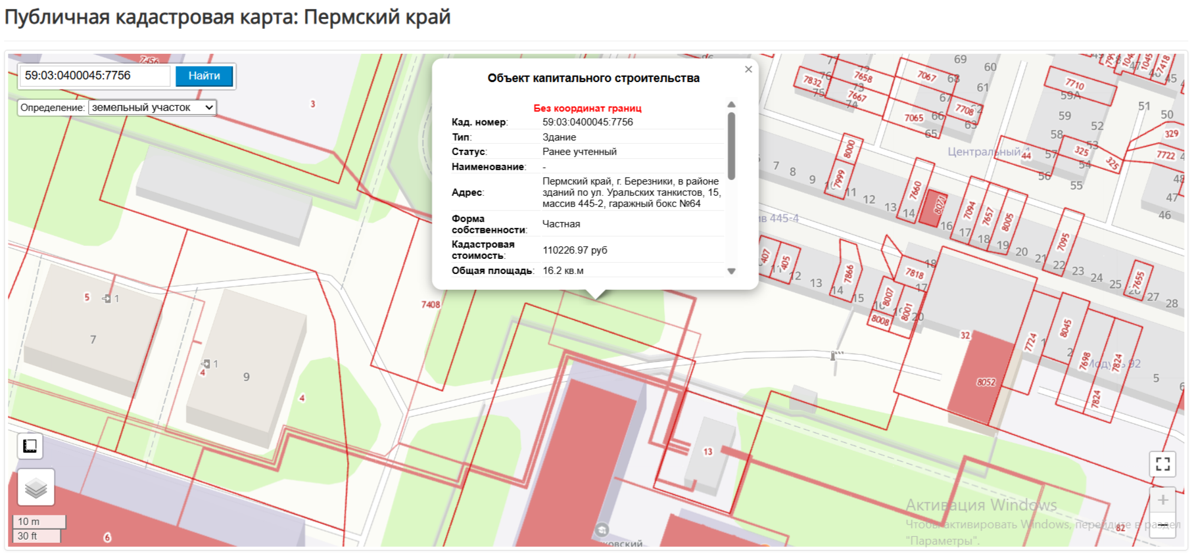Screen dimensions: 1194x554
Task: Open the map layers switcher
Action: tap(36, 488)
